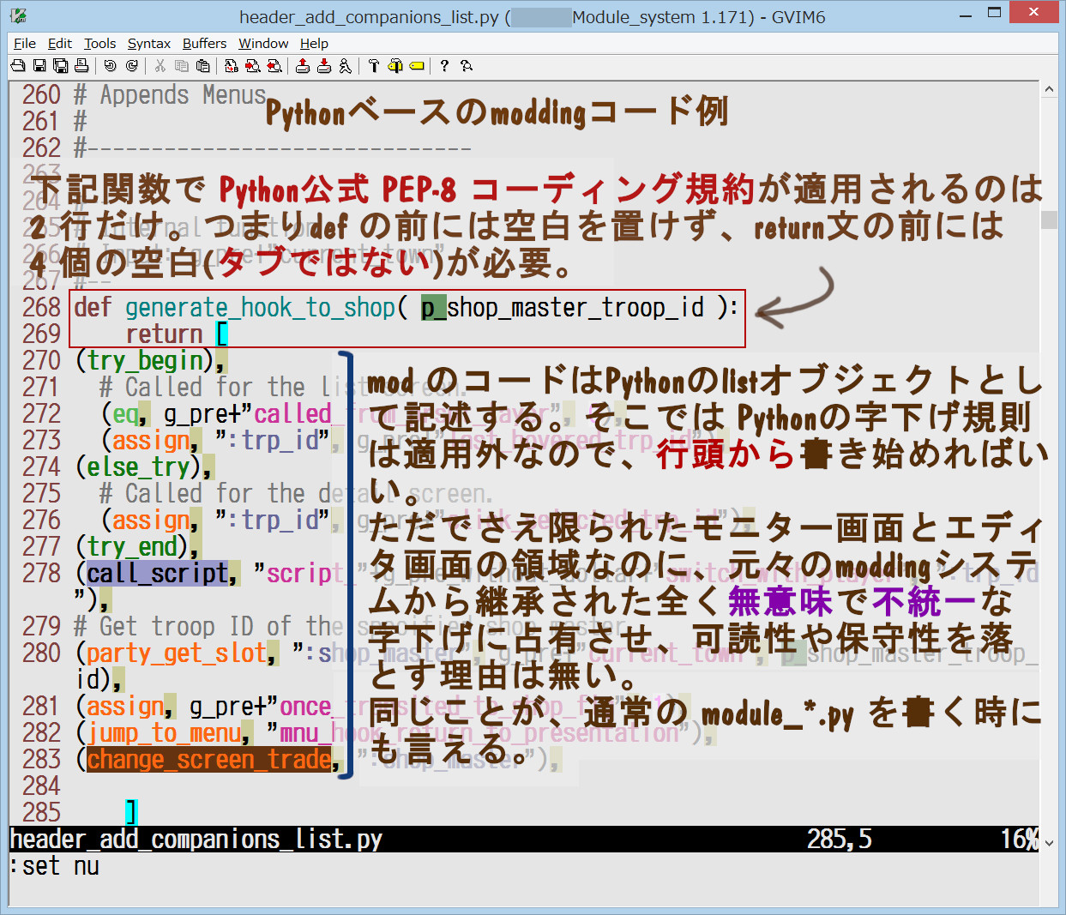Undo the last change with toolbar icon
1066x915 pixels.
pos(111,66)
